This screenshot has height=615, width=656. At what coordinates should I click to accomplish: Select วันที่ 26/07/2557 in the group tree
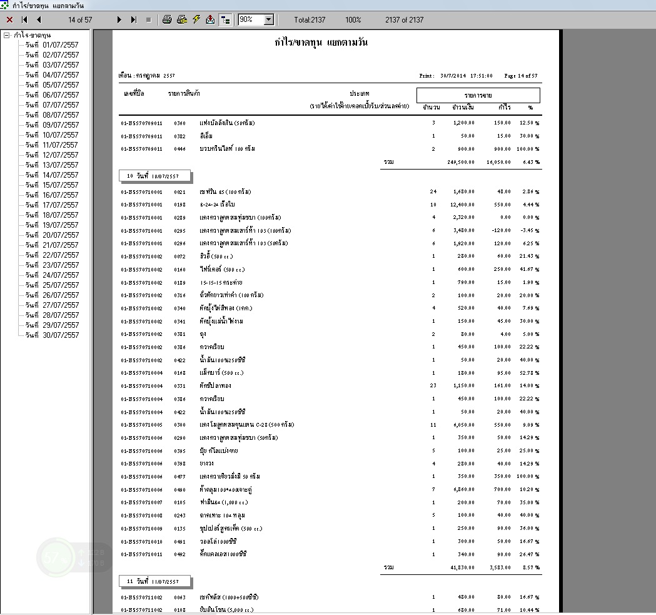click(52, 295)
